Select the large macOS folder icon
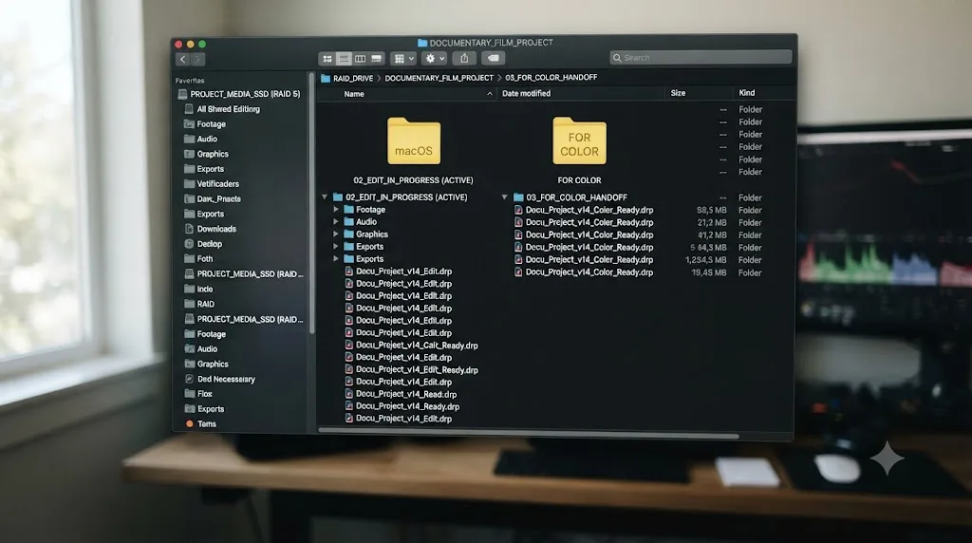Viewport: 972px width, 543px height. click(414, 141)
